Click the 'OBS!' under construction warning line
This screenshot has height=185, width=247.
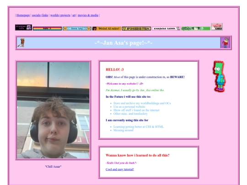(x=145, y=77)
